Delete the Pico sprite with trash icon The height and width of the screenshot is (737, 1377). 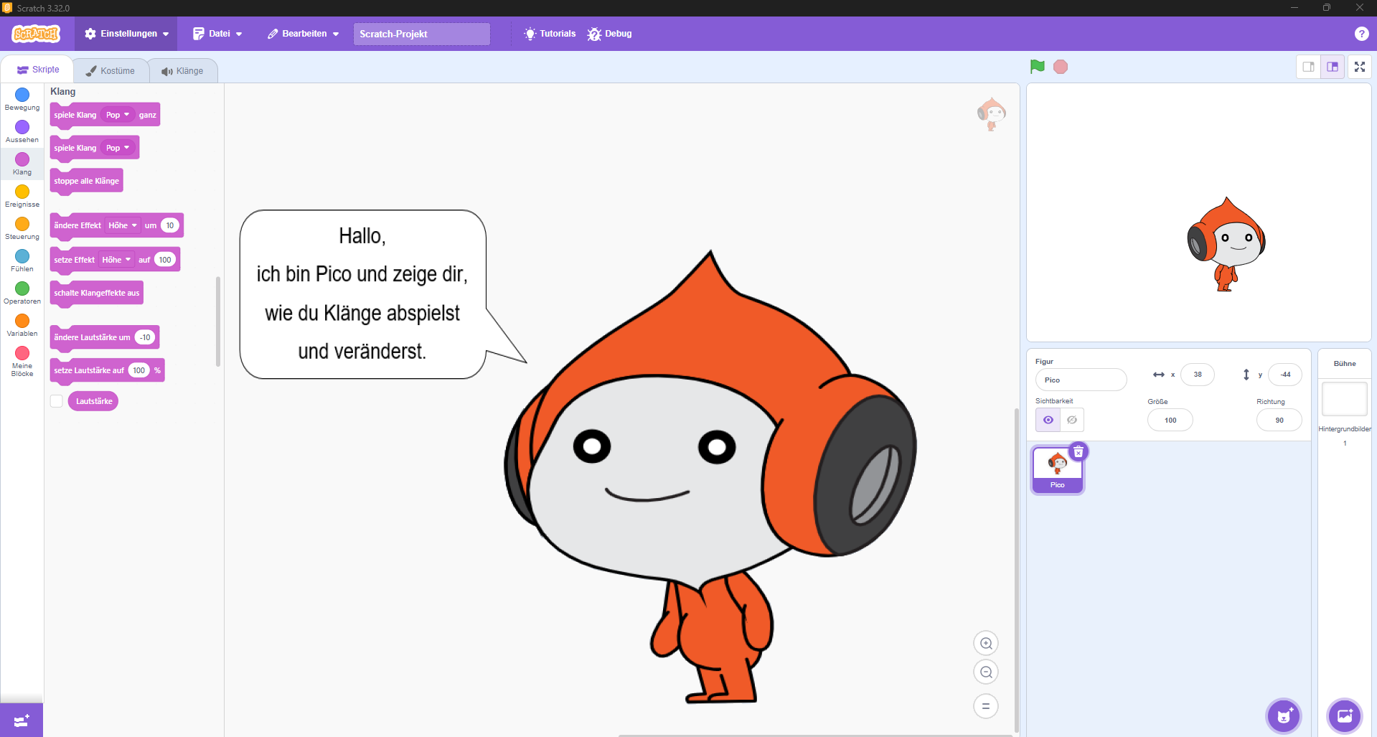(x=1078, y=452)
